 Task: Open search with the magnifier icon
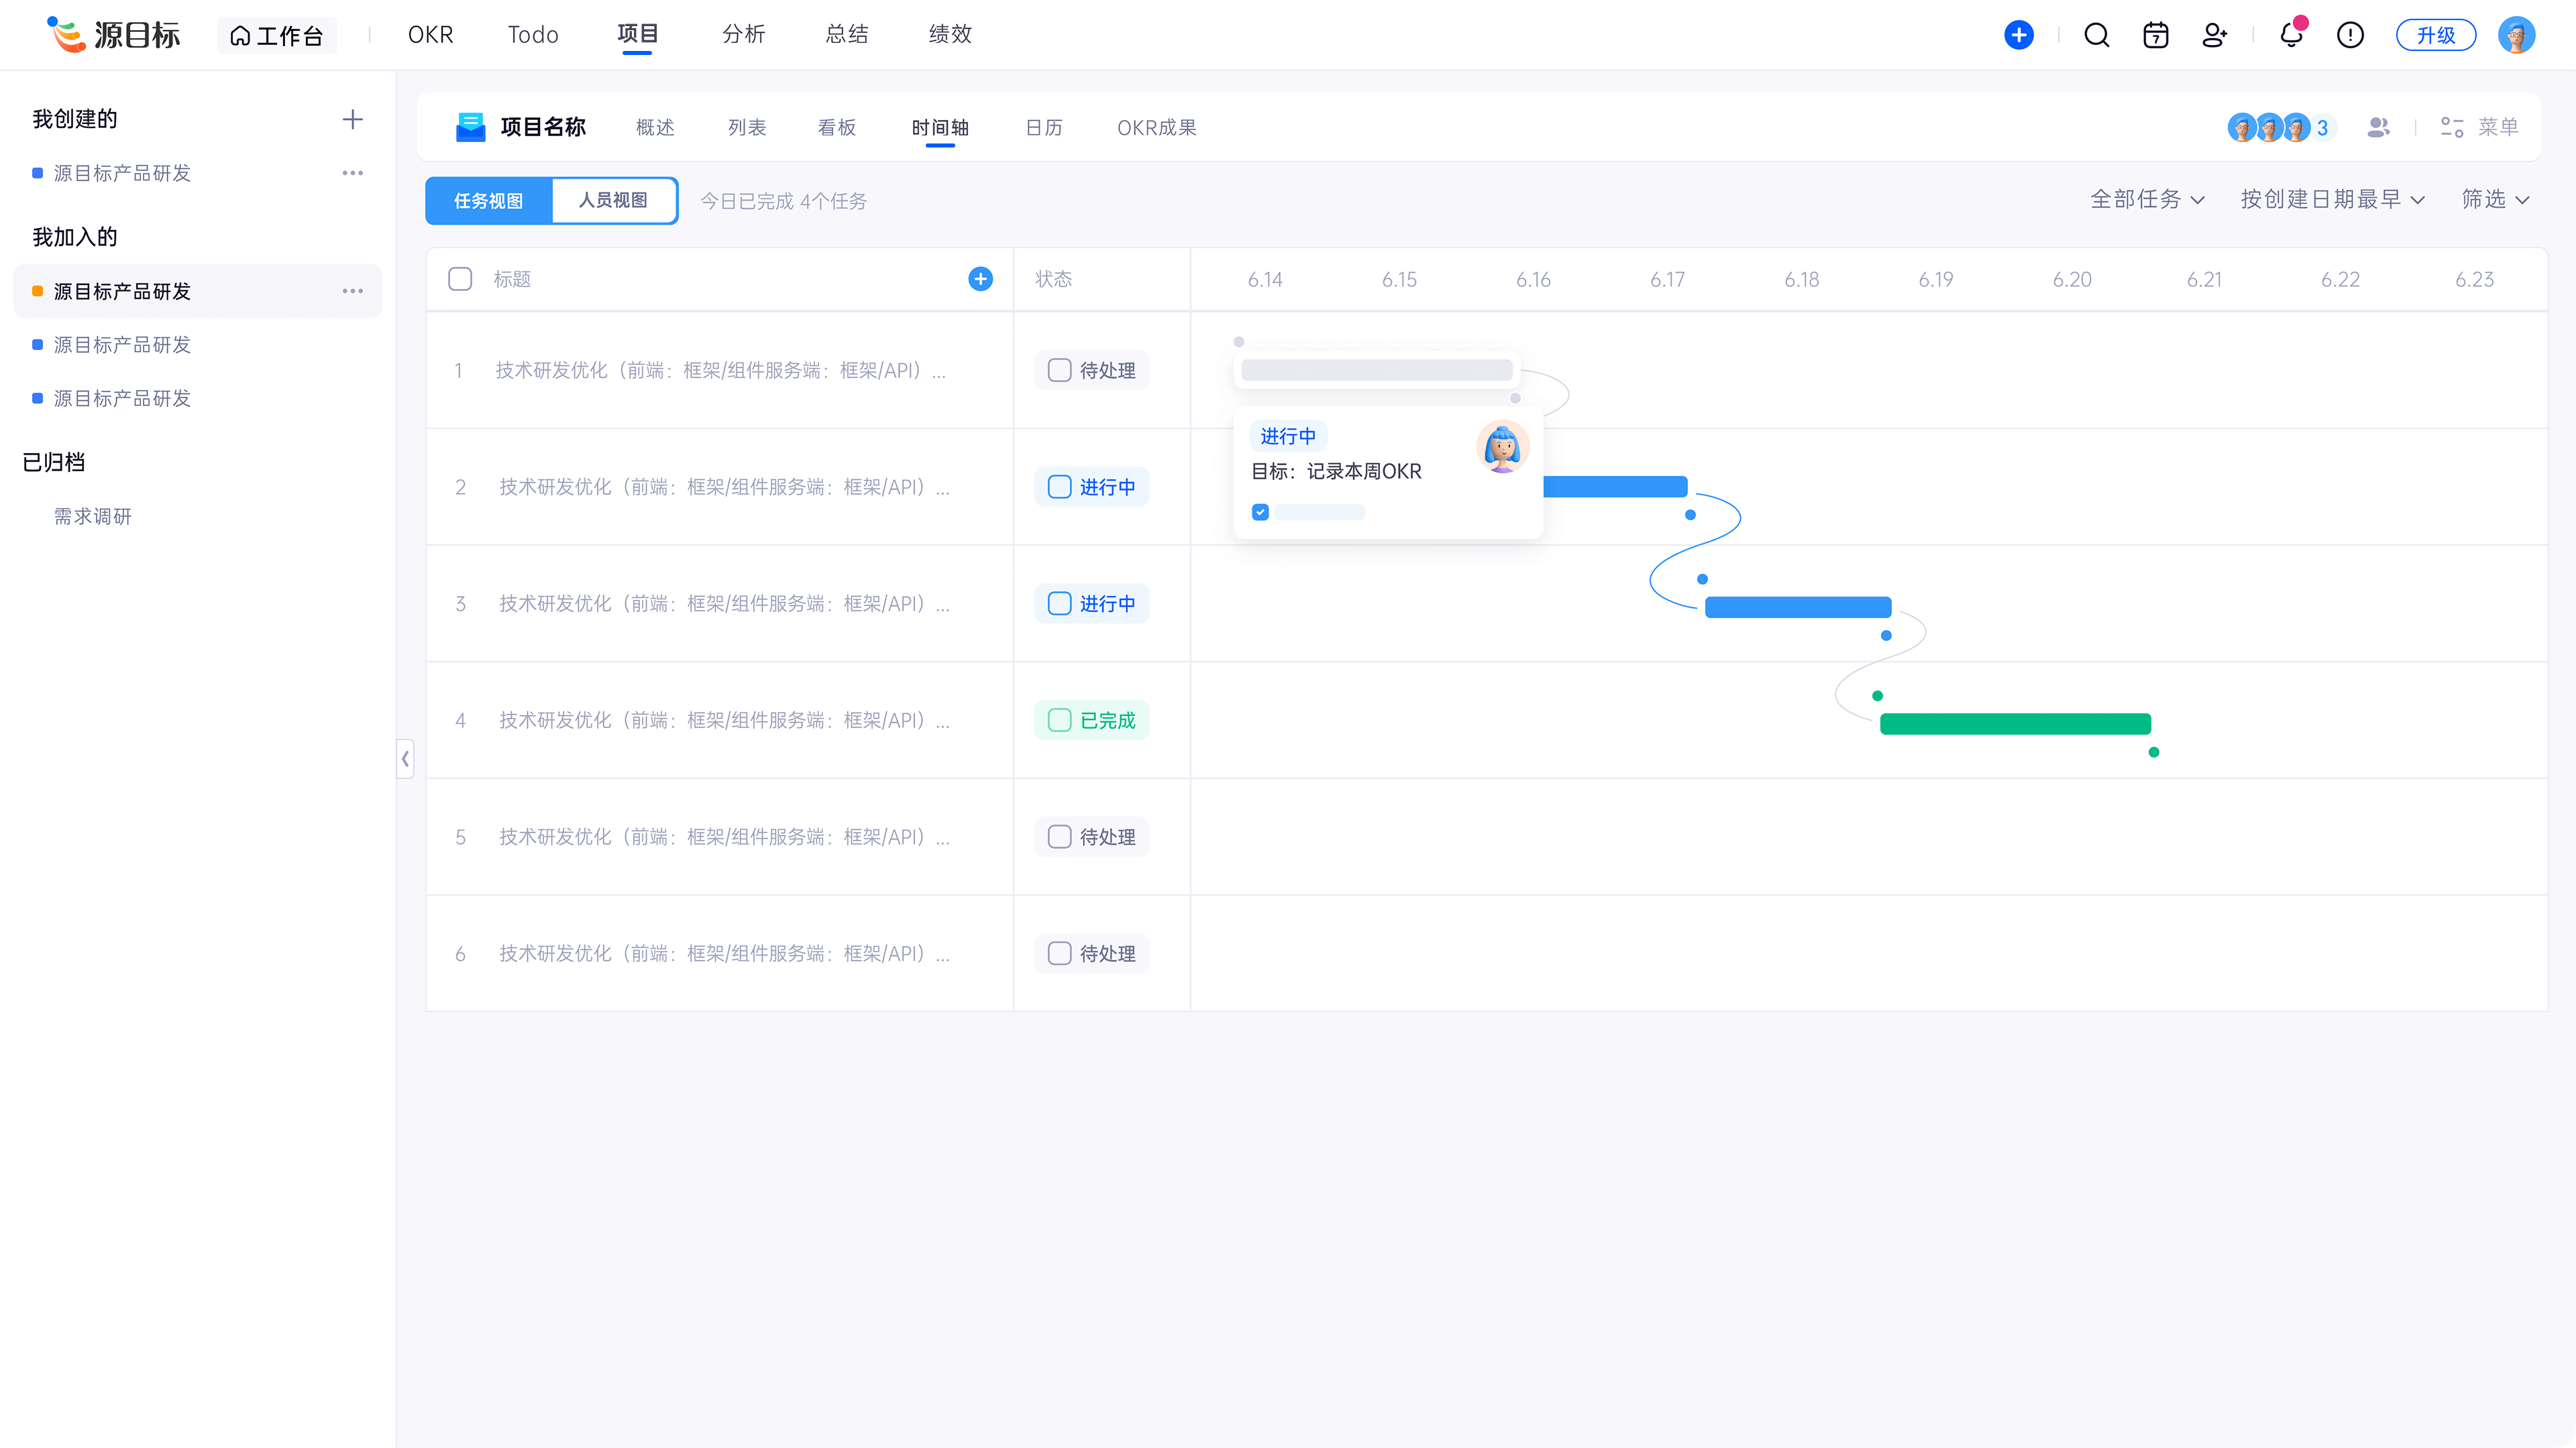(x=2096, y=35)
